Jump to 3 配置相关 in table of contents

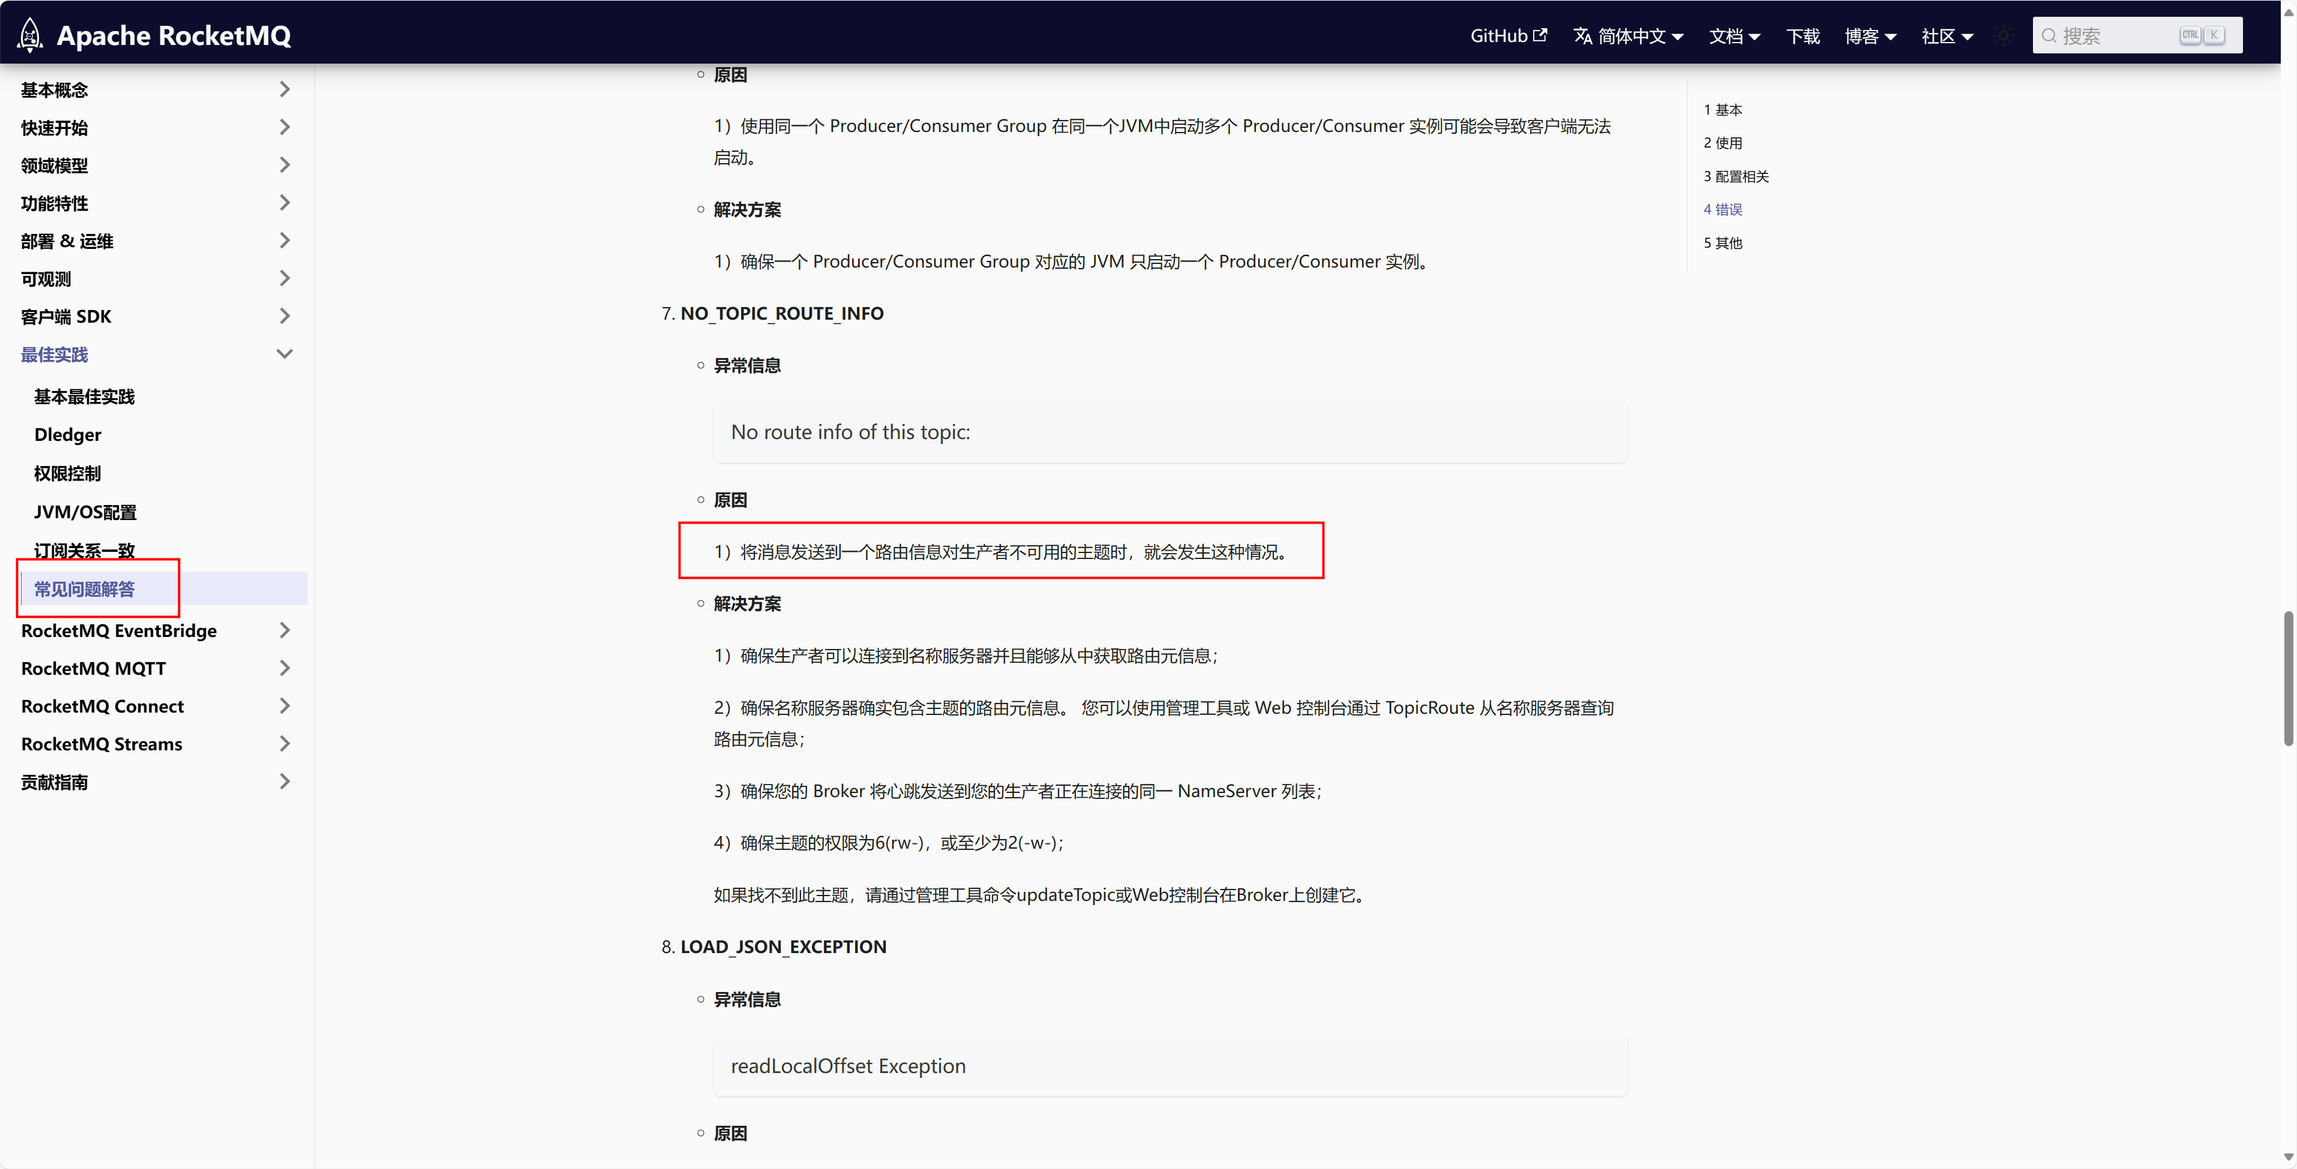(1736, 176)
